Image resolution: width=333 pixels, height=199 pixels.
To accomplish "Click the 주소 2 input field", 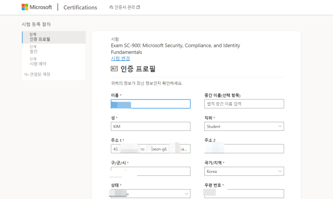I will tap(244, 149).
